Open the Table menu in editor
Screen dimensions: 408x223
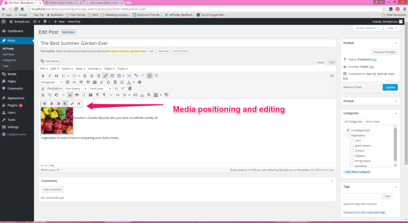coord(109,69)
